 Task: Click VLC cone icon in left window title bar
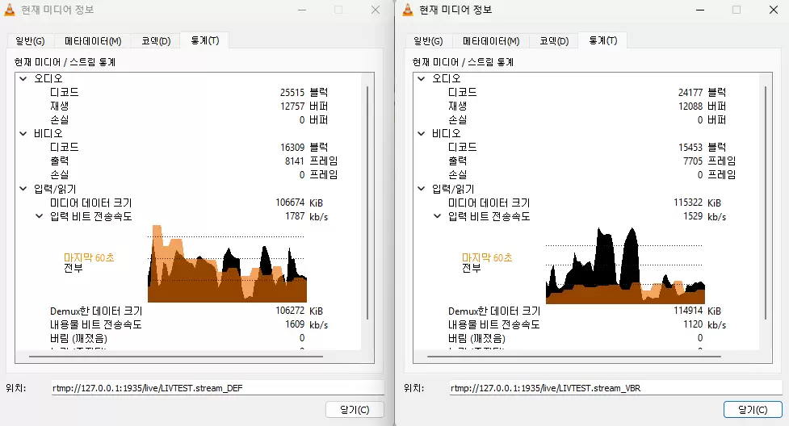[x=10, y=10]
